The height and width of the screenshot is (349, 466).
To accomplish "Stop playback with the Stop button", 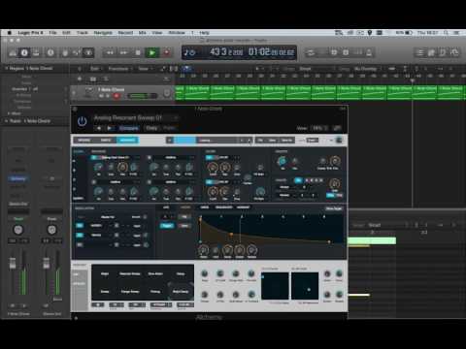I will click(138, 52).
